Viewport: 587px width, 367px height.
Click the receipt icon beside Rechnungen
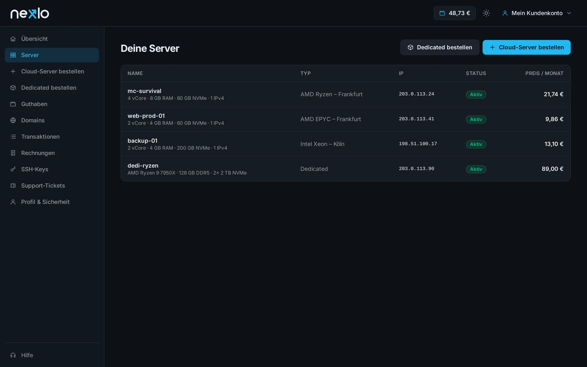pos(13,153)
